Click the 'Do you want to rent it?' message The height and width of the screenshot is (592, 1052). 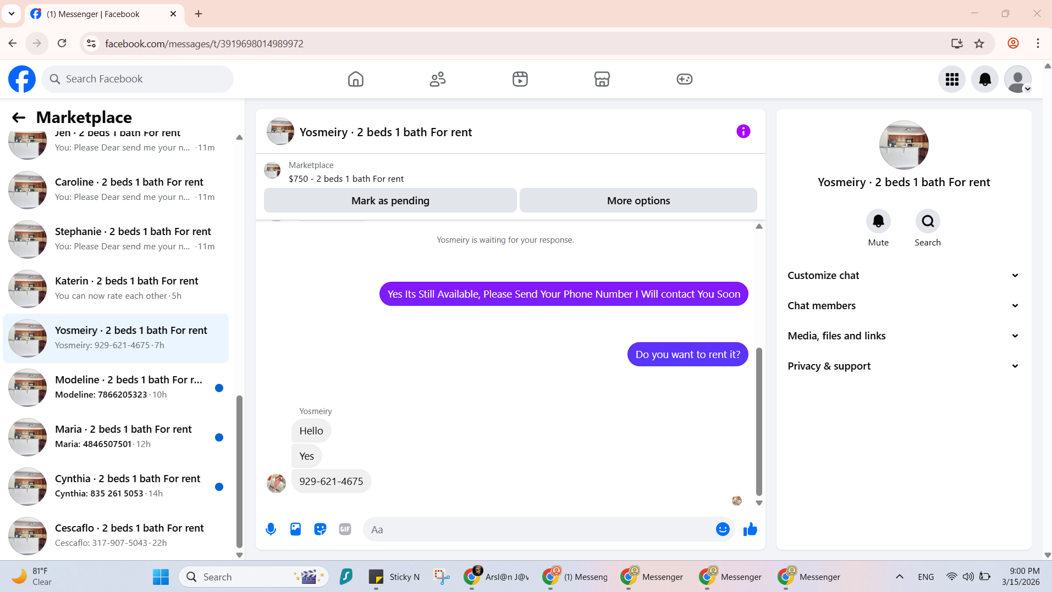[687, 355]
